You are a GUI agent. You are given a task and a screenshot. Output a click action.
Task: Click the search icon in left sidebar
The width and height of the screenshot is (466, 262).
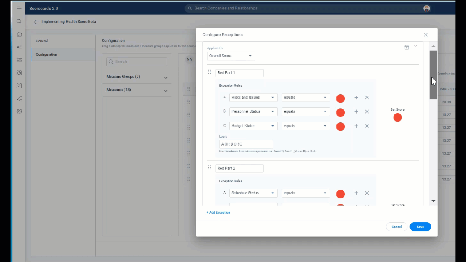point(19,21)
